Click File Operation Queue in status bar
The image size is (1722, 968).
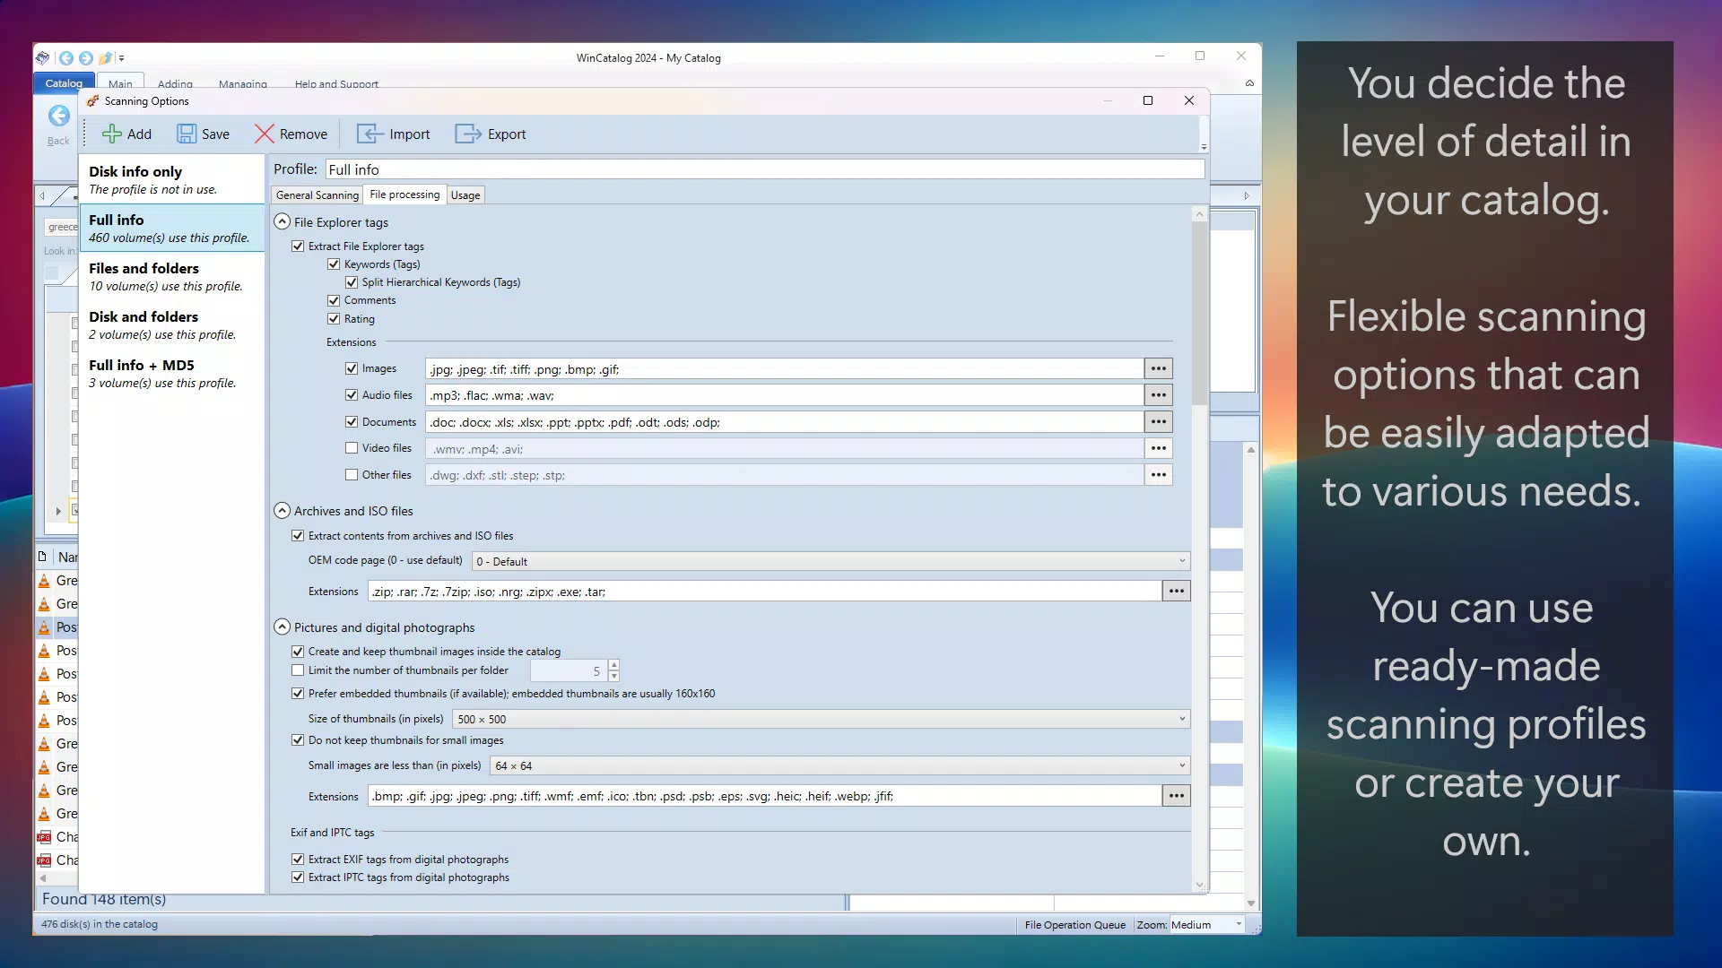coord(1074,925)
